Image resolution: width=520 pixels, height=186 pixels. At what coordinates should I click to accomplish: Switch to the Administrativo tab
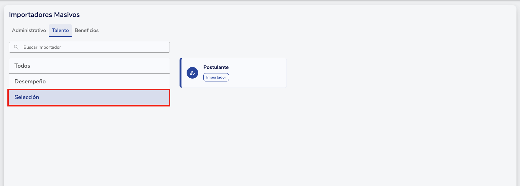[29, 30]
